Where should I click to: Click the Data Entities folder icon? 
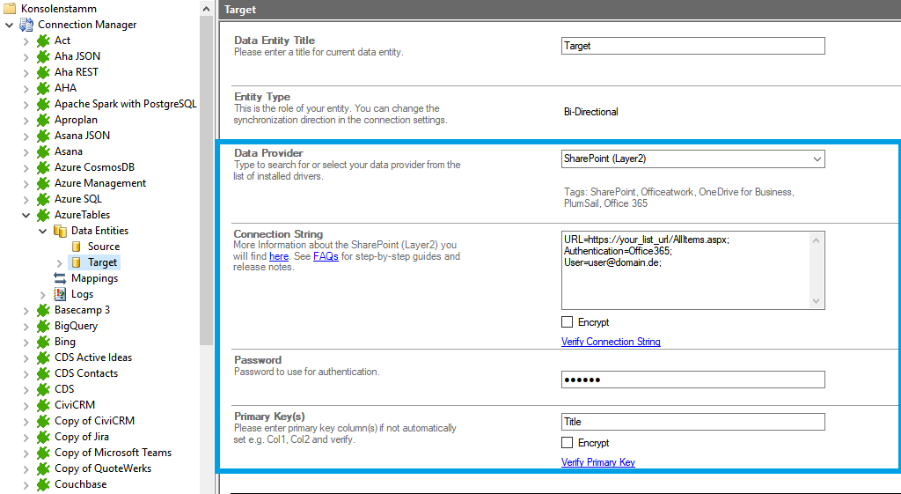tap(60, 231)
